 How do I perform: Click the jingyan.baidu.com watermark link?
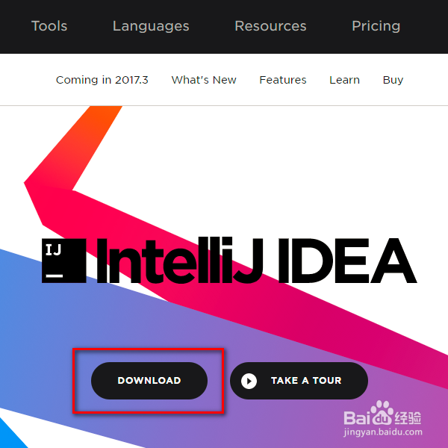383,432
